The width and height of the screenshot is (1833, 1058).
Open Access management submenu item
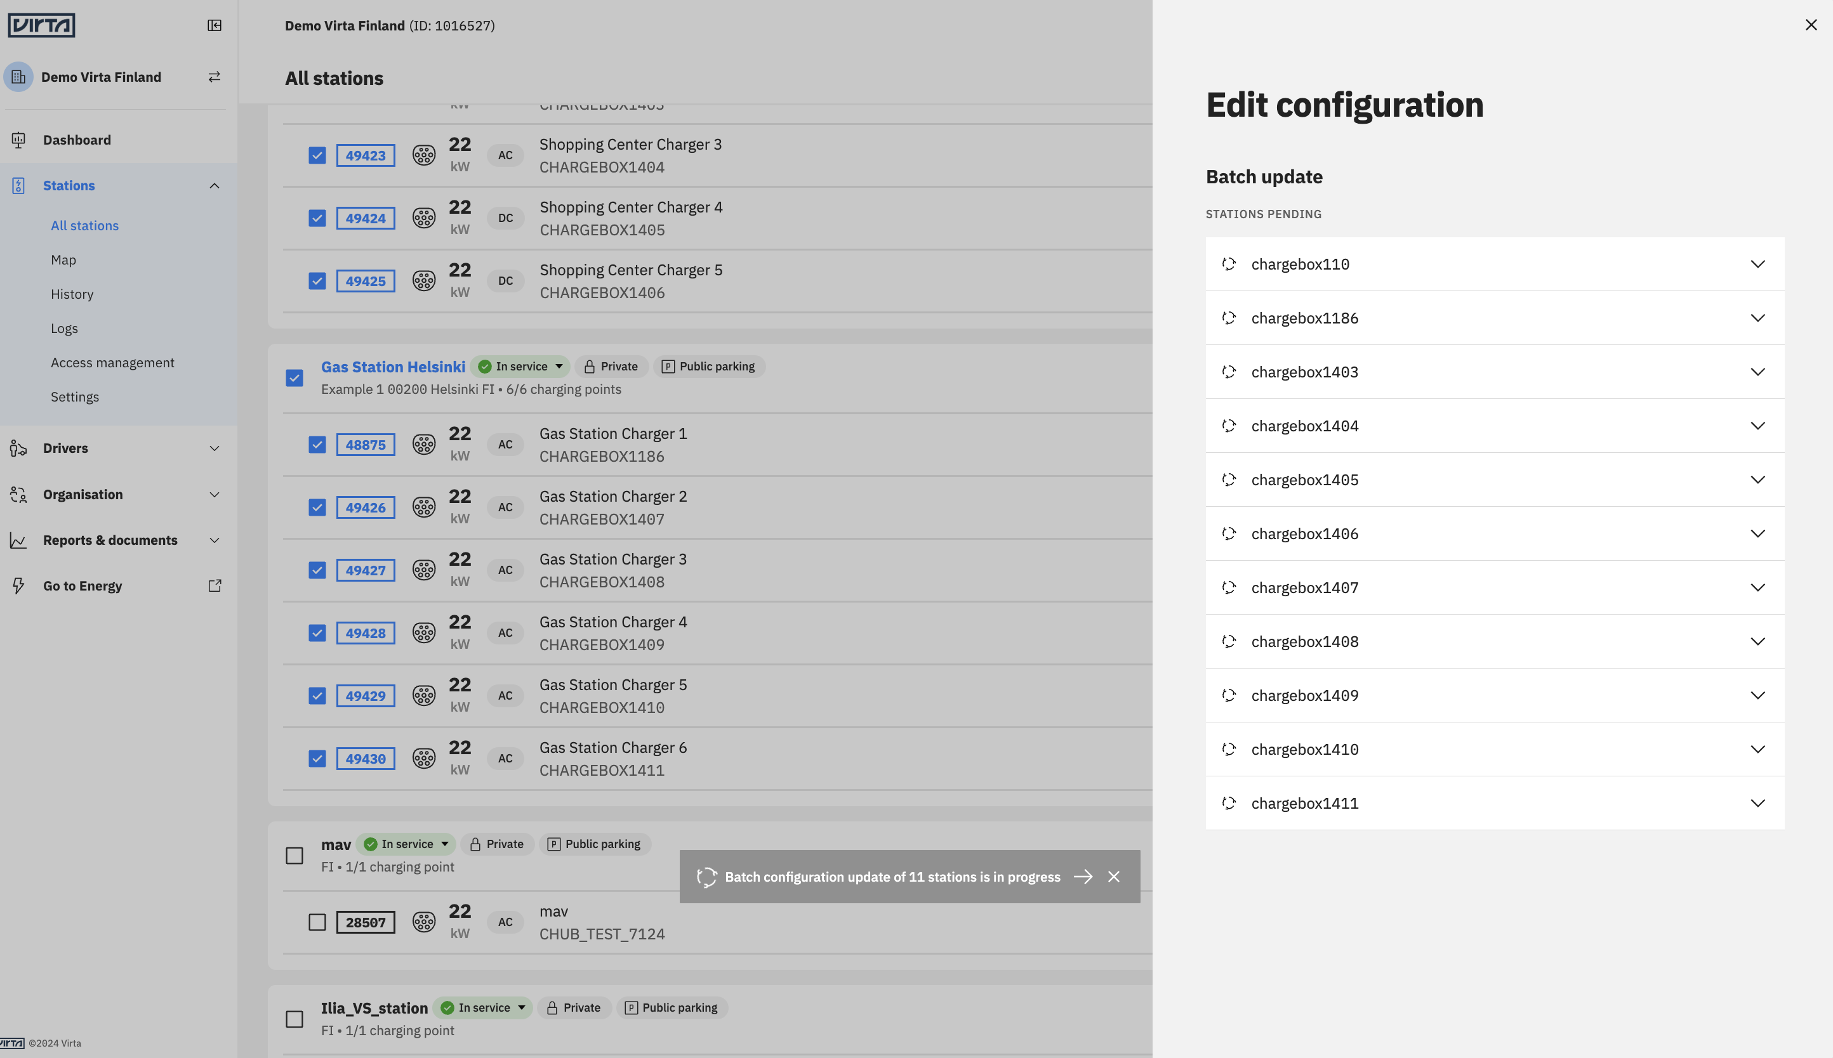point(112,363)
